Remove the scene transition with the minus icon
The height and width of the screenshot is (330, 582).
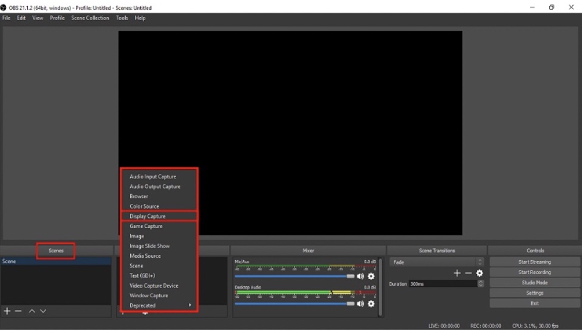tap(468, 274)
